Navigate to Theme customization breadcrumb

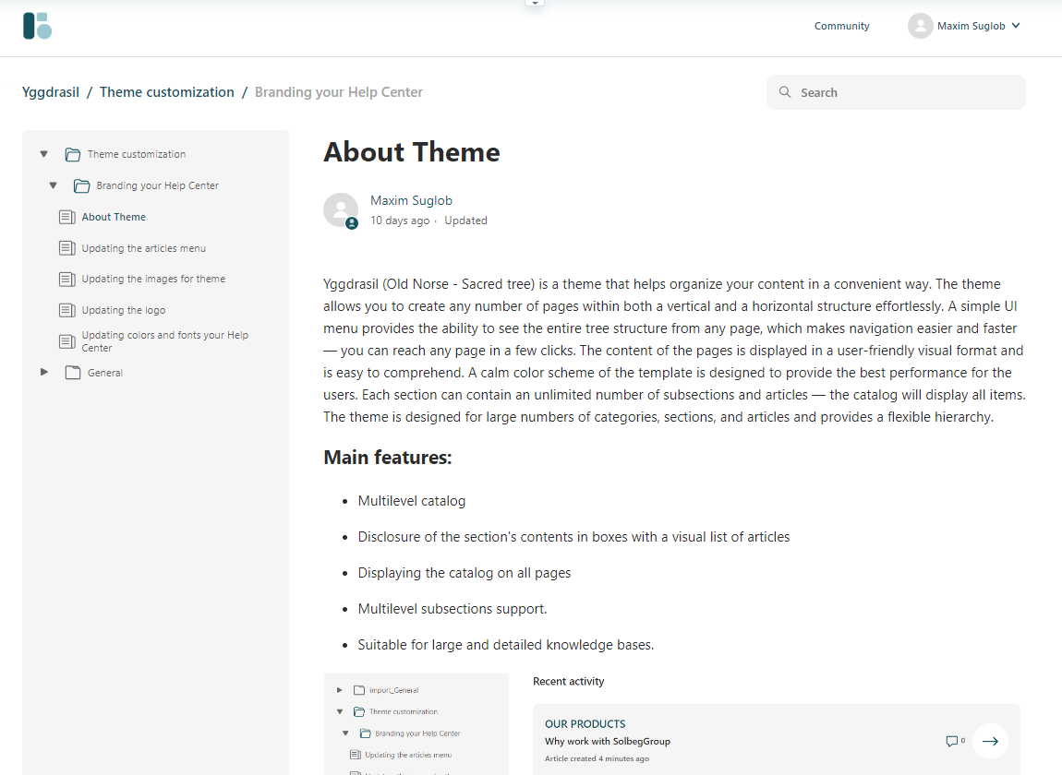pos(166,92)
